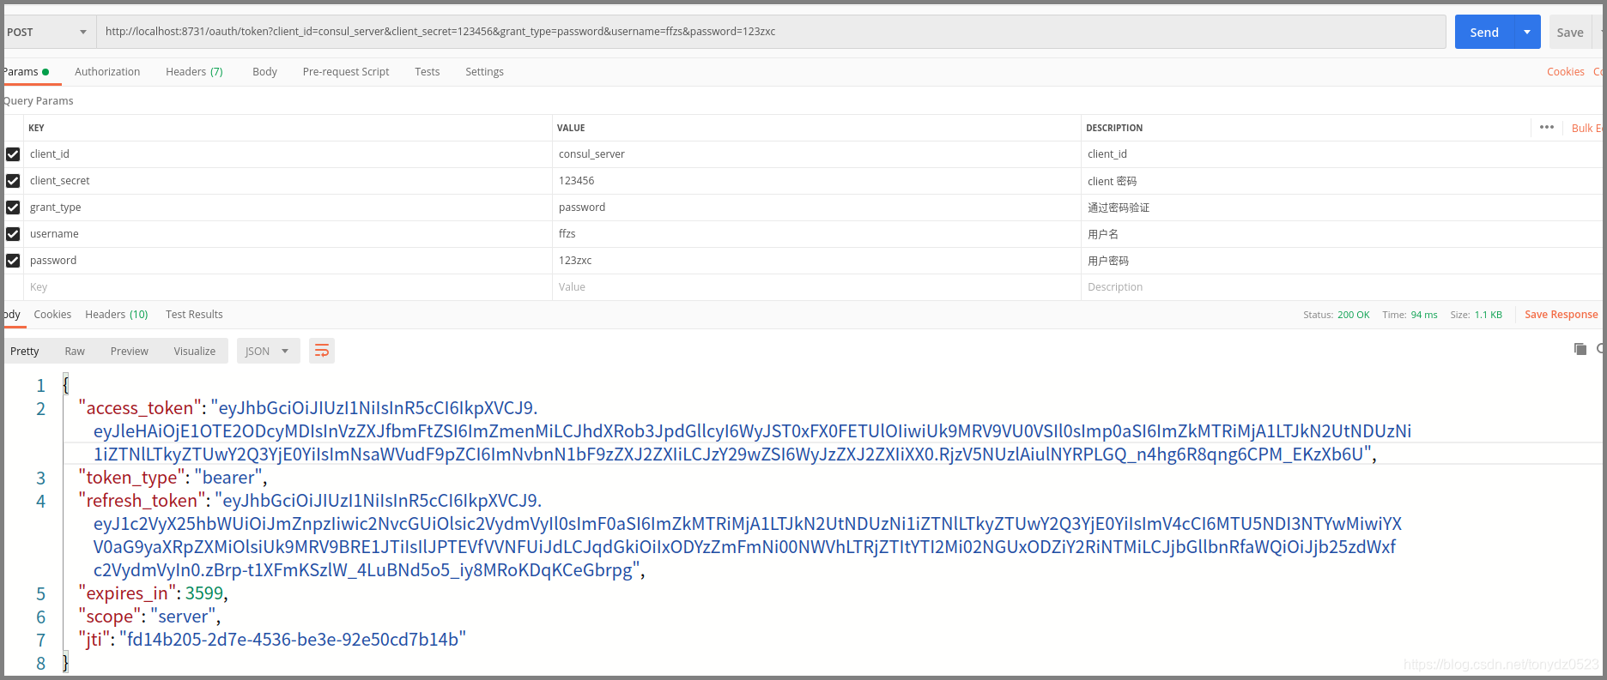This screenshot has height=680, width=1607.
Task: Click the 123zxc value cell
Action: (x=816, y=261)
